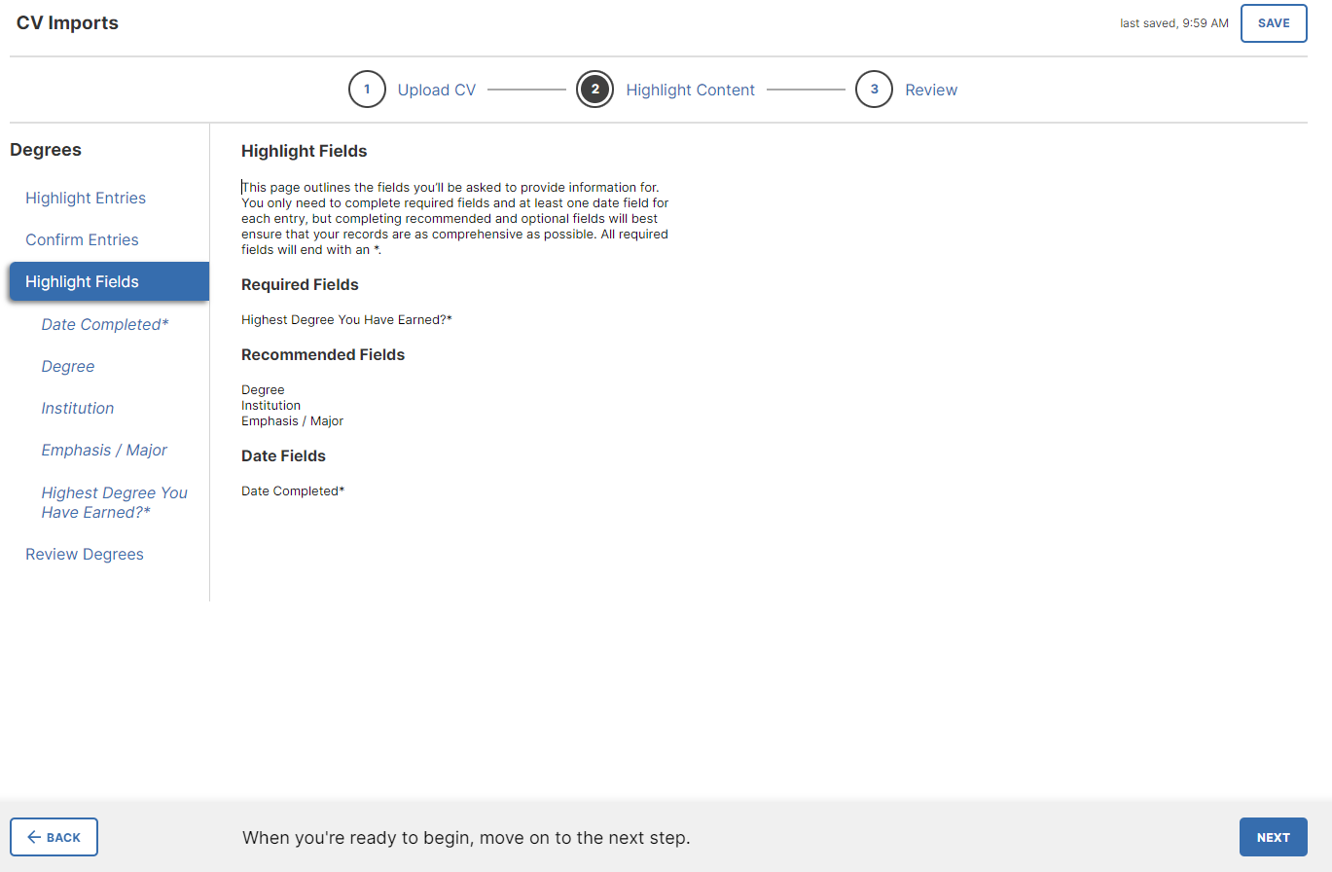Select Highest Degree You Have Earned? in sidebar
This screenshot has height=872, width=1332.
(x=114, y=502)
